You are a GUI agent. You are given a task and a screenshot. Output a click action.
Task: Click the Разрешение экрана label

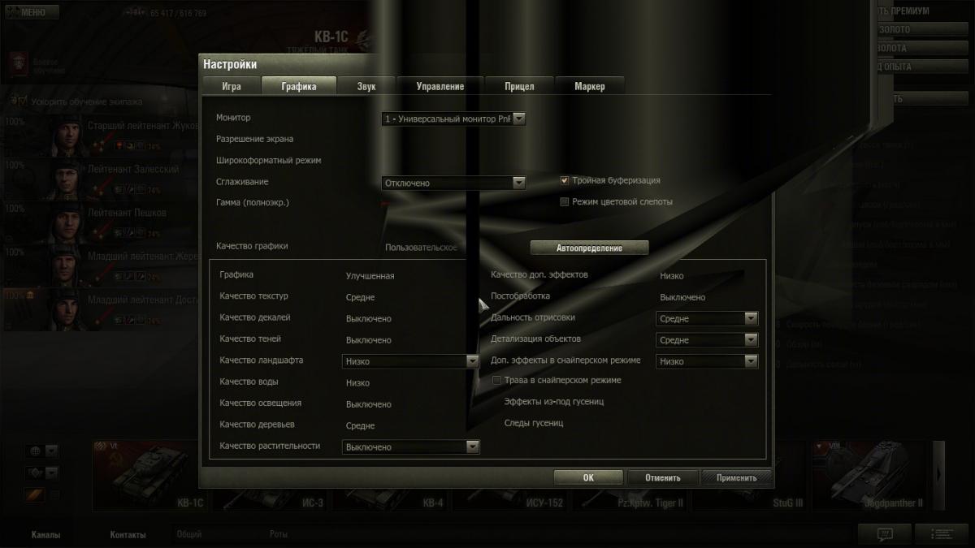pyautogui.click(x=254, y=139)
